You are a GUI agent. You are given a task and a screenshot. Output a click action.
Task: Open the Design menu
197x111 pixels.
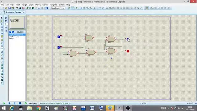pos(24,5)
